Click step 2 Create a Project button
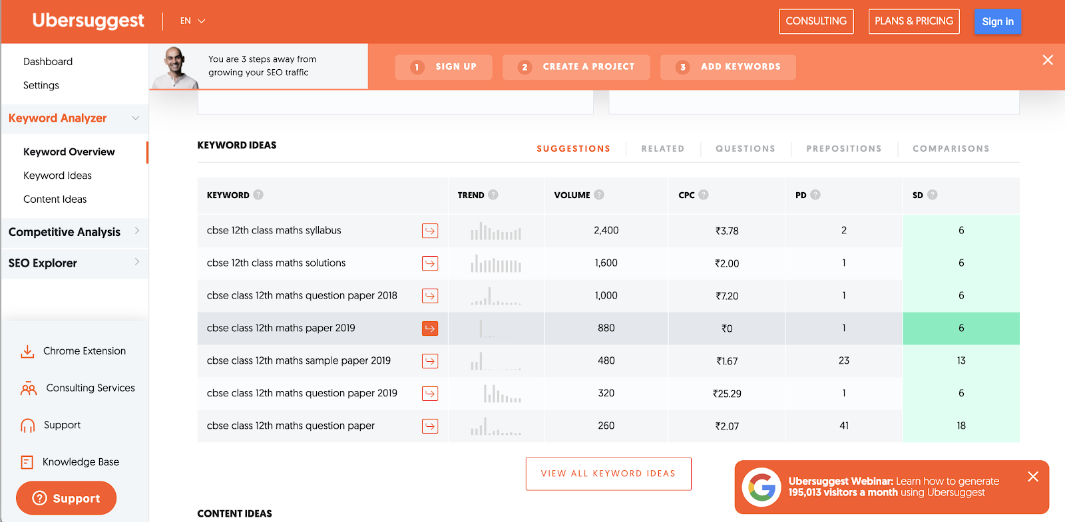 [x=576, y=67]
